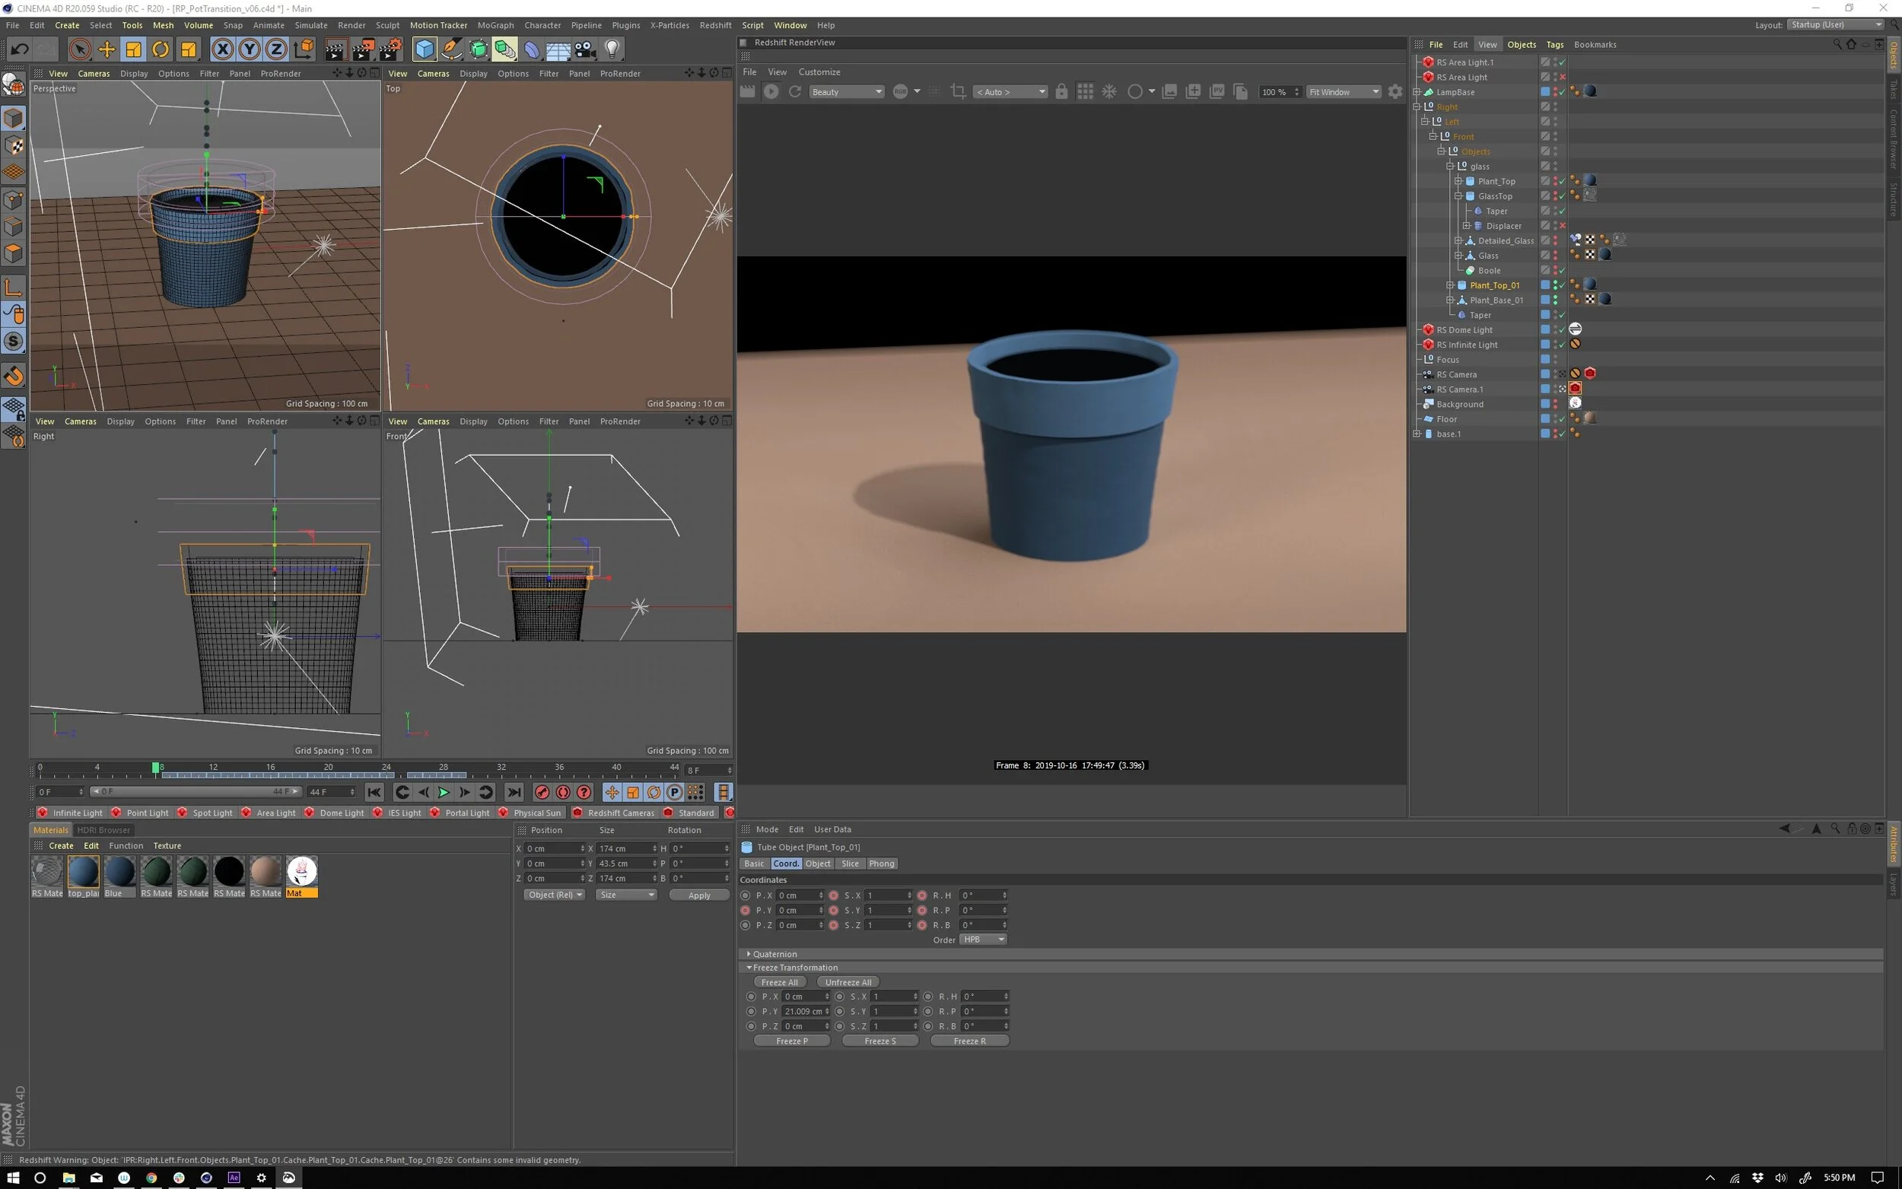Click the Freeze All button
The image size is (1902, 1189).
pyautogui.click(x=779, y=982)
